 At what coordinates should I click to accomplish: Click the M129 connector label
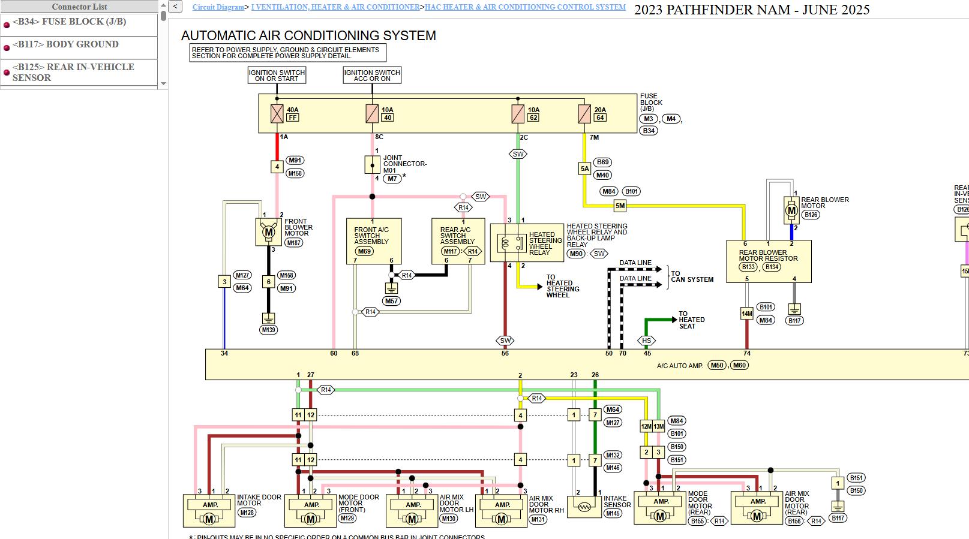pyautogui.click(x=347, y=518)
